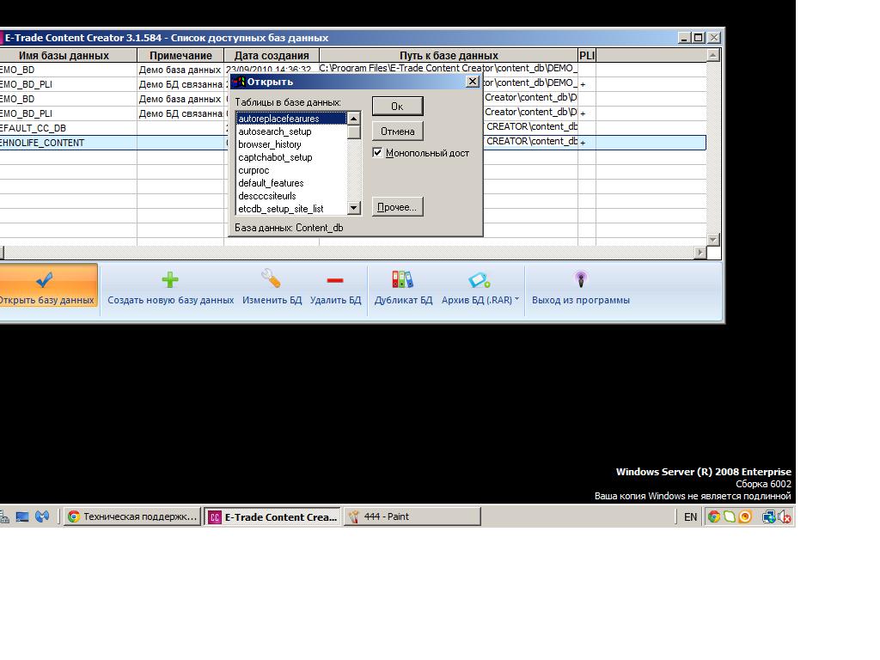
Task: Select browser_history table
Action: [291, 144]
